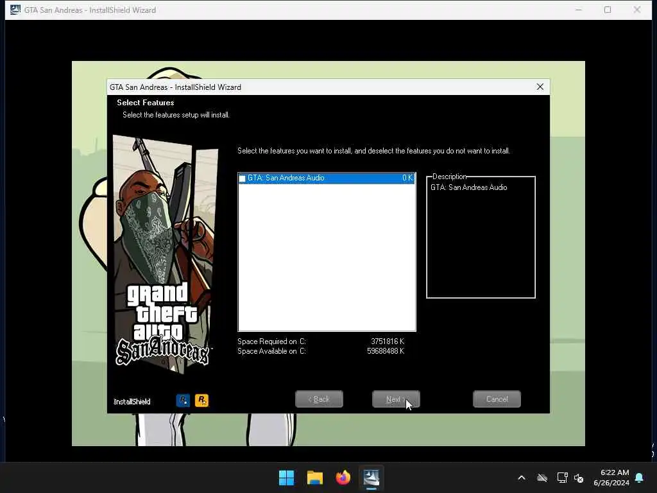The width and height of the screenshot is (657, 493).
Task: Minimize the outer GTA San Andreas window
Action: tap(579, 10)
